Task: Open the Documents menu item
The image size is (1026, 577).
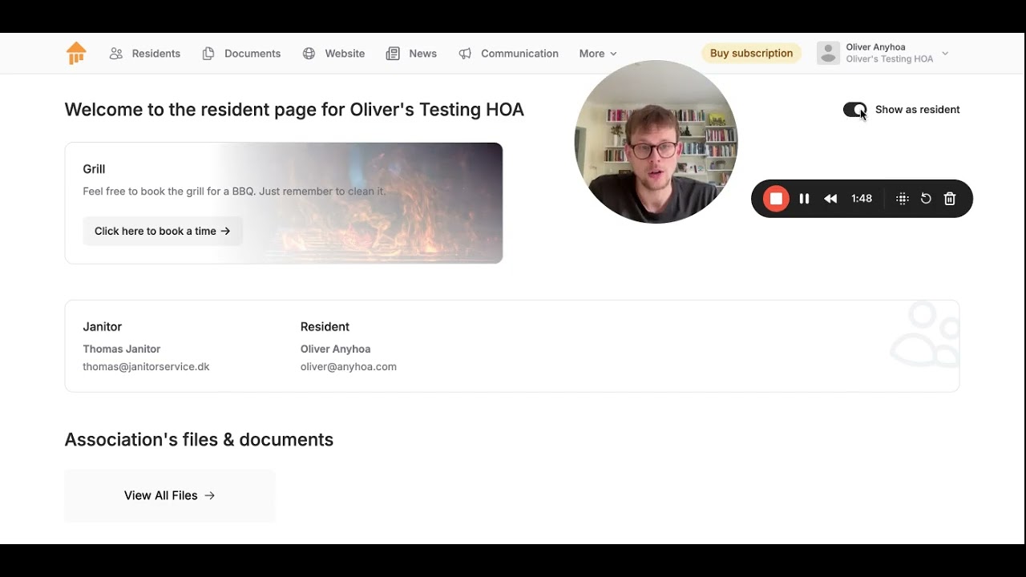Action: 241,54
